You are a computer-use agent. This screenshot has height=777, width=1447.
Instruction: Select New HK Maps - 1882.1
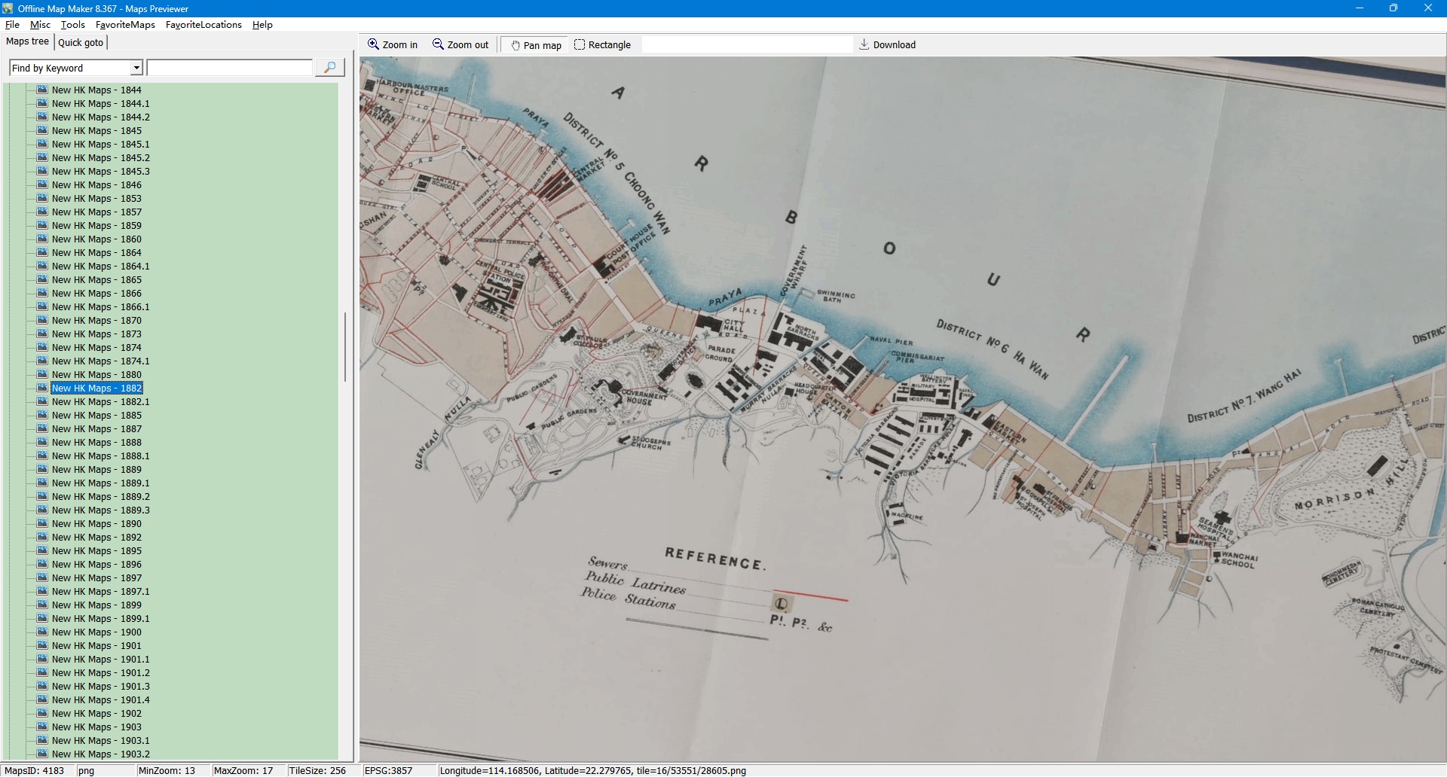(x=100, y=402)
